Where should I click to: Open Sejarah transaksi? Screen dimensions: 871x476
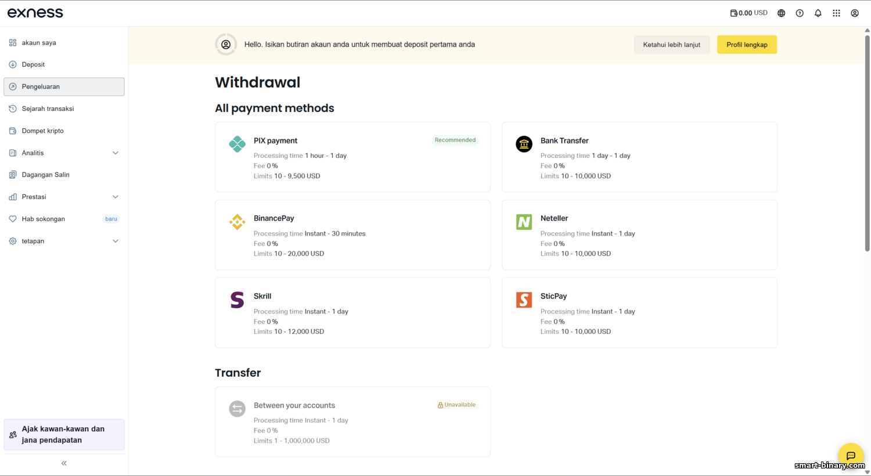(64, 109)
